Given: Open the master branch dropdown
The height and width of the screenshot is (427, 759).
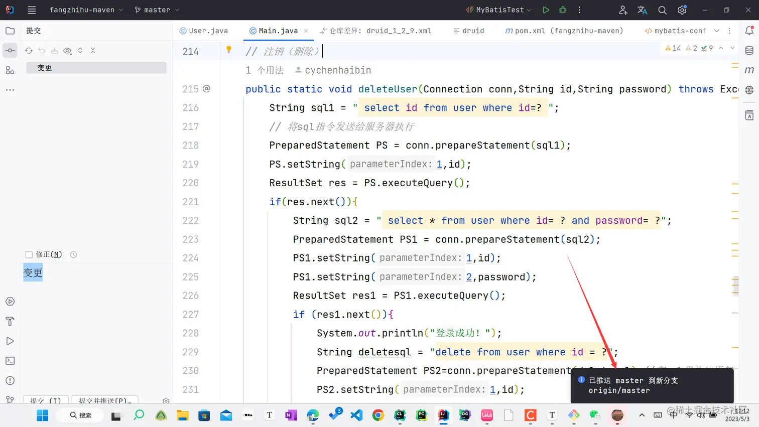Looking at the screenshot, I should point(157,10).
